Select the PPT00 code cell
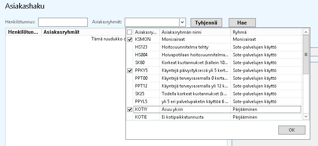The height and width of the screenshot is (146, 318). [x=146, y=78]
